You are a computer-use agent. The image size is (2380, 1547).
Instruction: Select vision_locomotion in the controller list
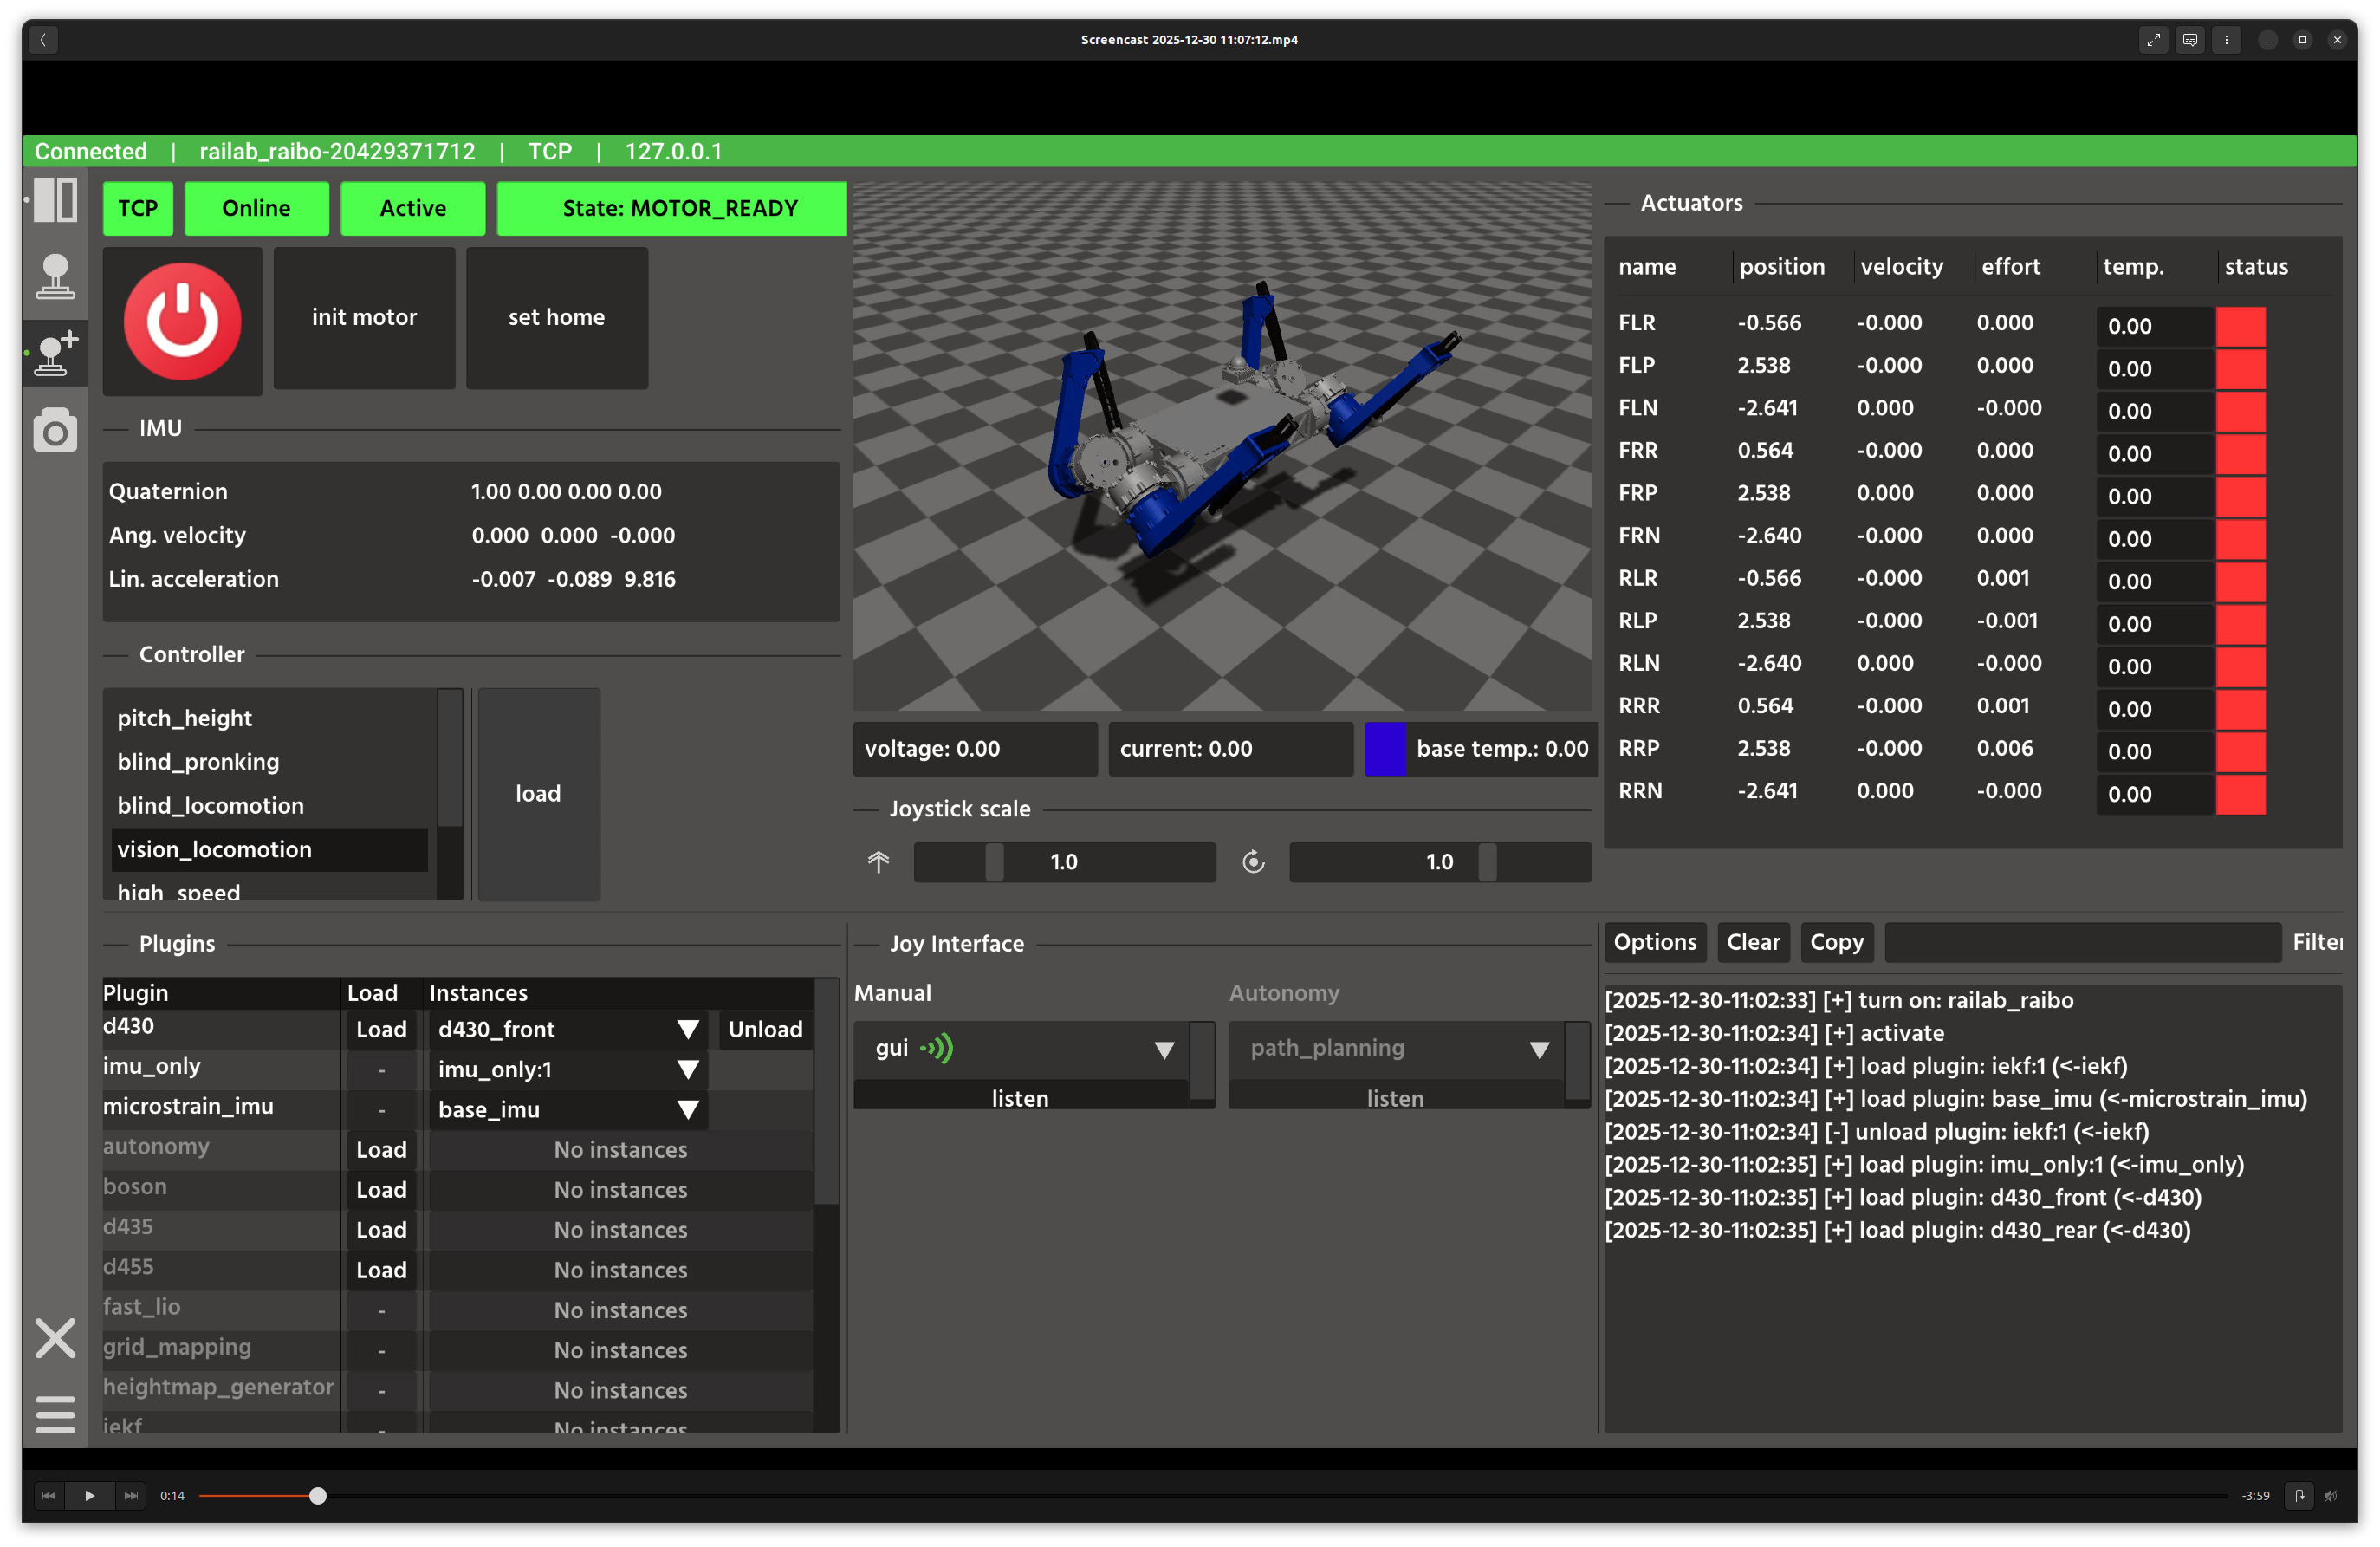pos(215,849)
